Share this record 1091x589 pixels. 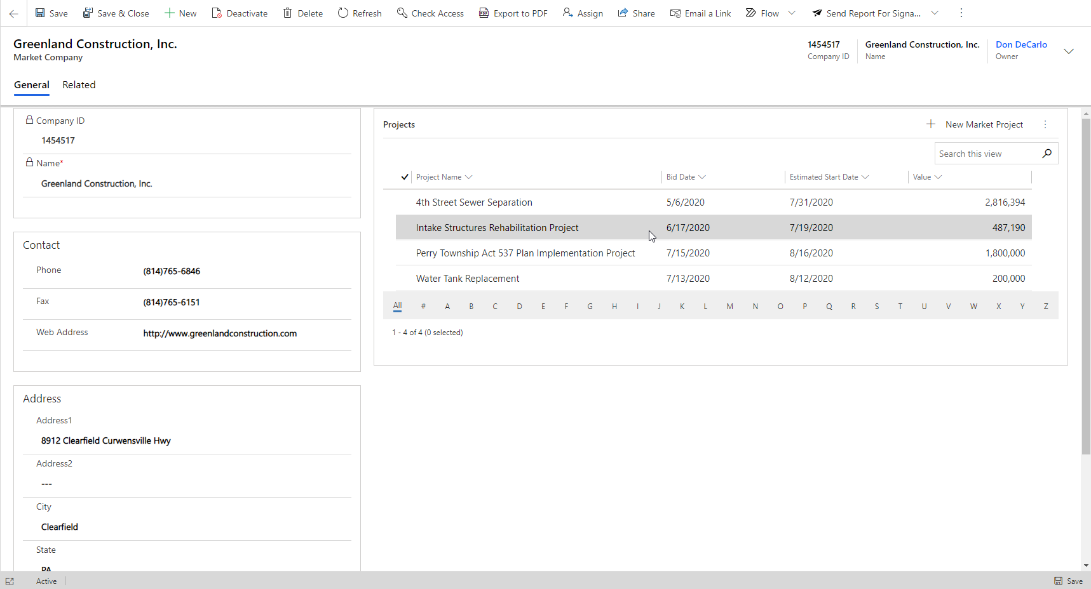point(636,13)
